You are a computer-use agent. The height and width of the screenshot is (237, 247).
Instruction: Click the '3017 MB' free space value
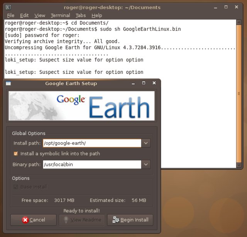64,200
